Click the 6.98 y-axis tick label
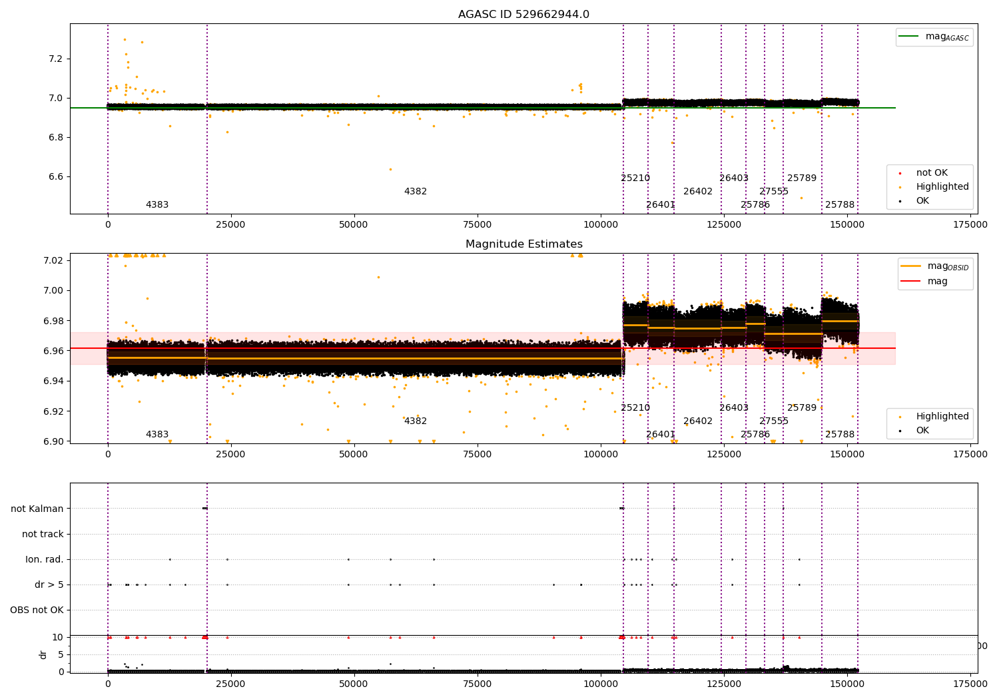The image size is (999, 699). pyautogui.click(x=53, y=321)
